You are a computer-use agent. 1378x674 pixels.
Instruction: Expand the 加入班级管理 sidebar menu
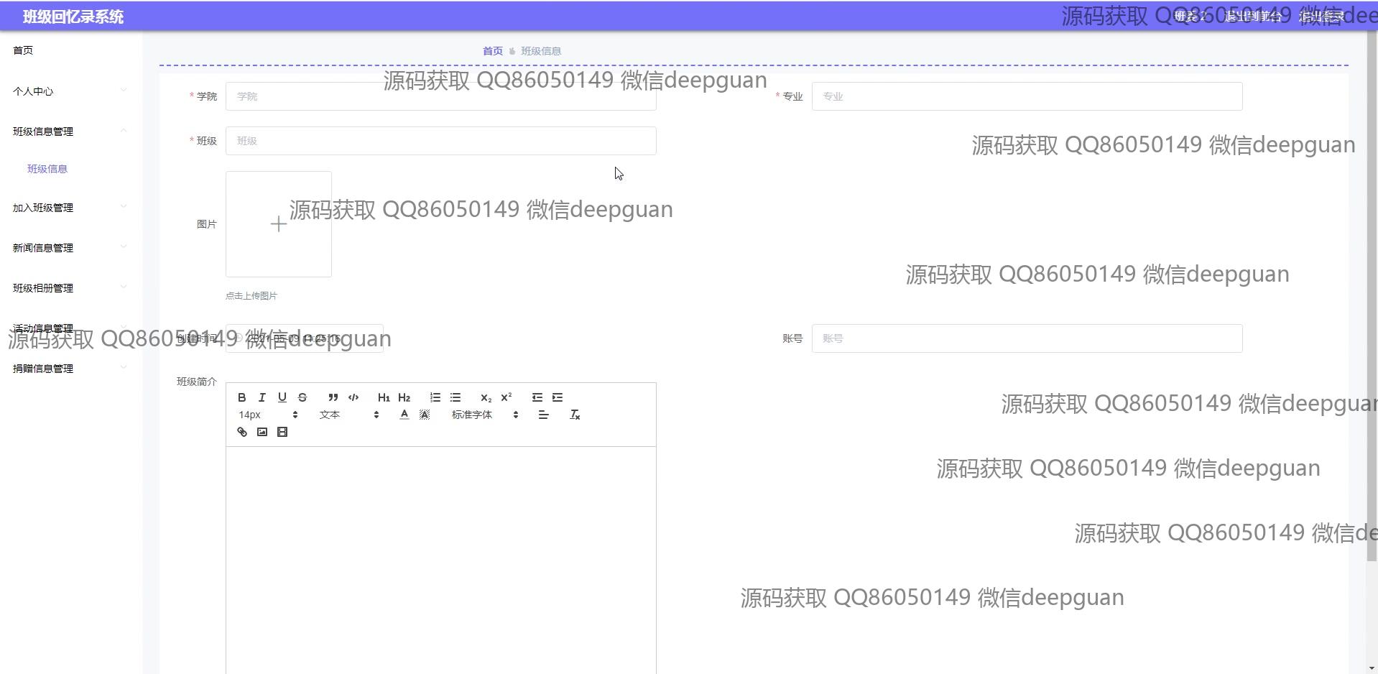pyautogui.click(x=70, y=208)
